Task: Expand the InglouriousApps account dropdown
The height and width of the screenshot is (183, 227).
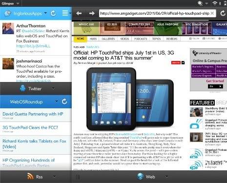Action: (x=46, y=13)
